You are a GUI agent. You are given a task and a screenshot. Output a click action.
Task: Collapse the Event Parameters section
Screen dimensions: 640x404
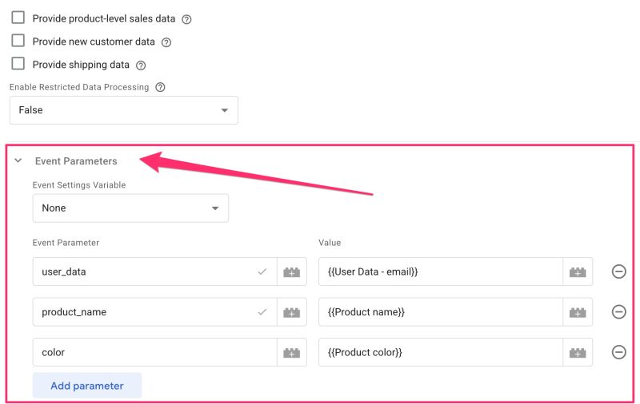click(x=18, y=161)
